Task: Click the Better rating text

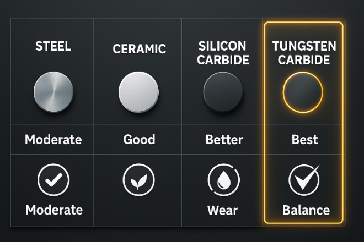Action: [224, 140]
